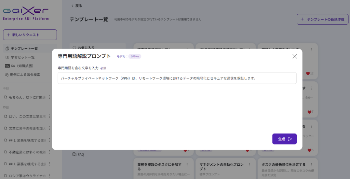Open options menu for もちろん、以下にIT関連 history item
Image resolution: width=350 pixels, height=179 pixels.
50,97
